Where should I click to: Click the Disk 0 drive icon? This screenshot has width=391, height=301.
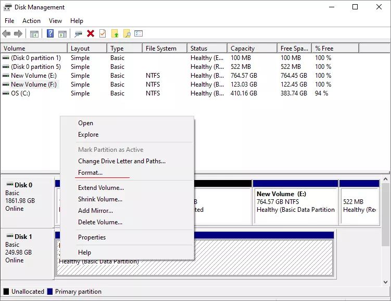pos(10,184)
